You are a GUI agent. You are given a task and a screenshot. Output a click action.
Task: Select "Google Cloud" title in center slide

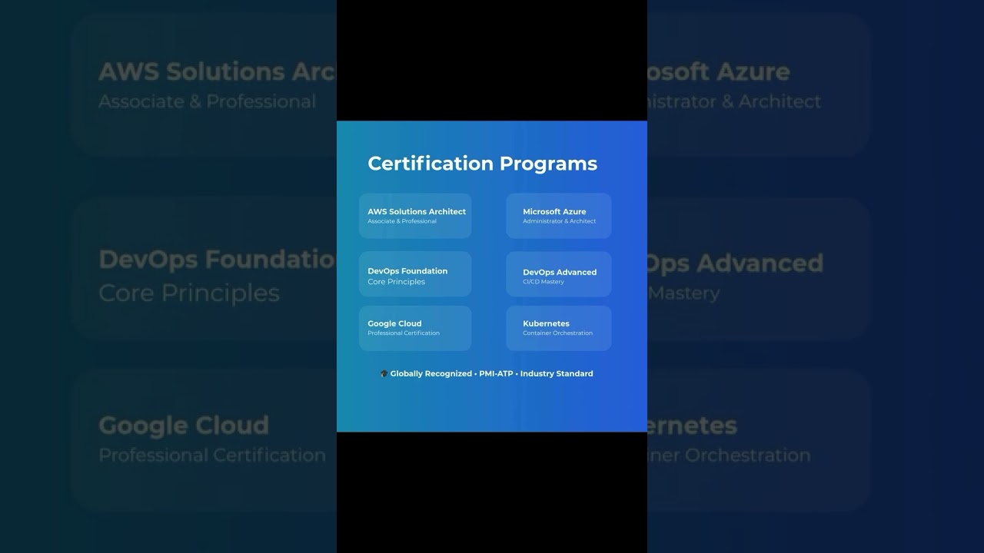point(394,323)
